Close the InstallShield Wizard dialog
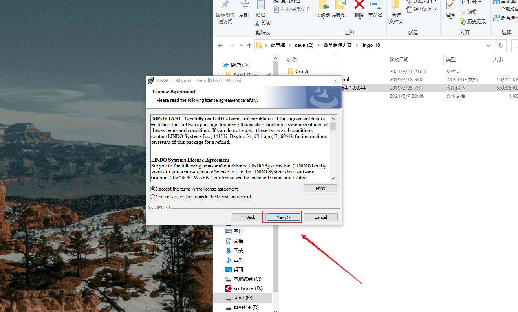 click(336, 81)
